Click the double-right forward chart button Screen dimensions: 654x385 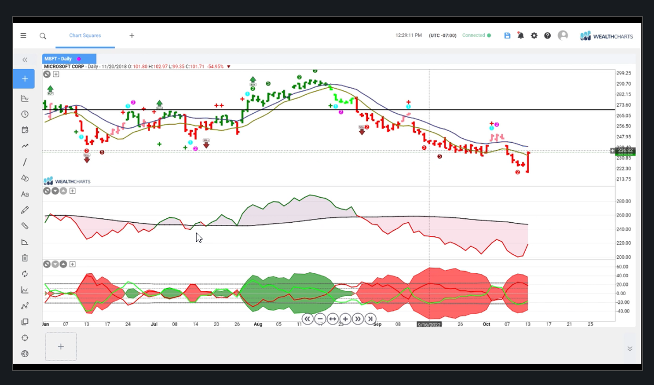(358, 319)
